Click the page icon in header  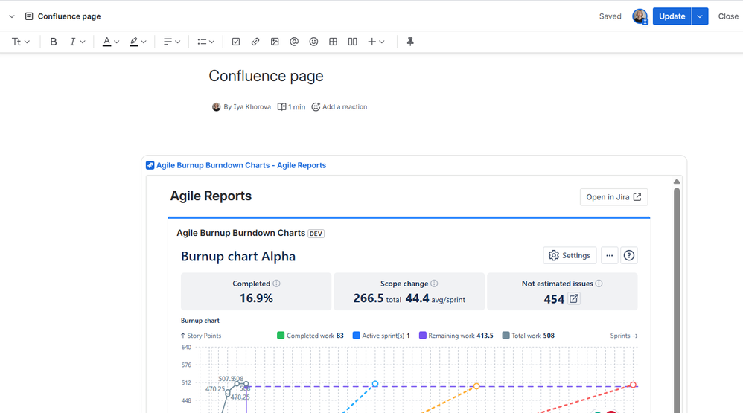pos(29,16)
